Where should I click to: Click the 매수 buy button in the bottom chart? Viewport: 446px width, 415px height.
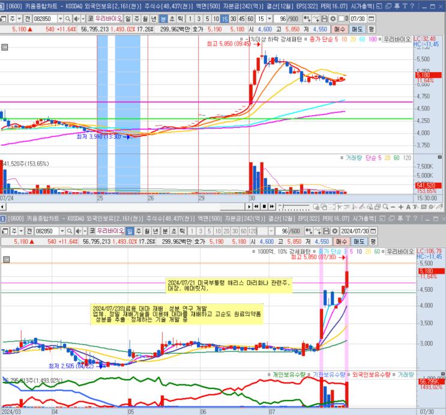click(x=342, y=241)
